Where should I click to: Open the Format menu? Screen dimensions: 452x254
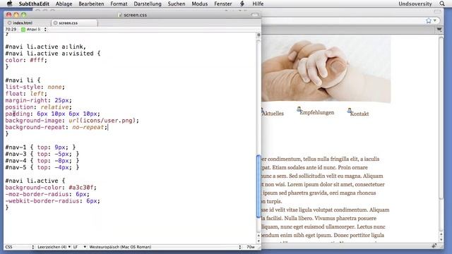[119, 4]
